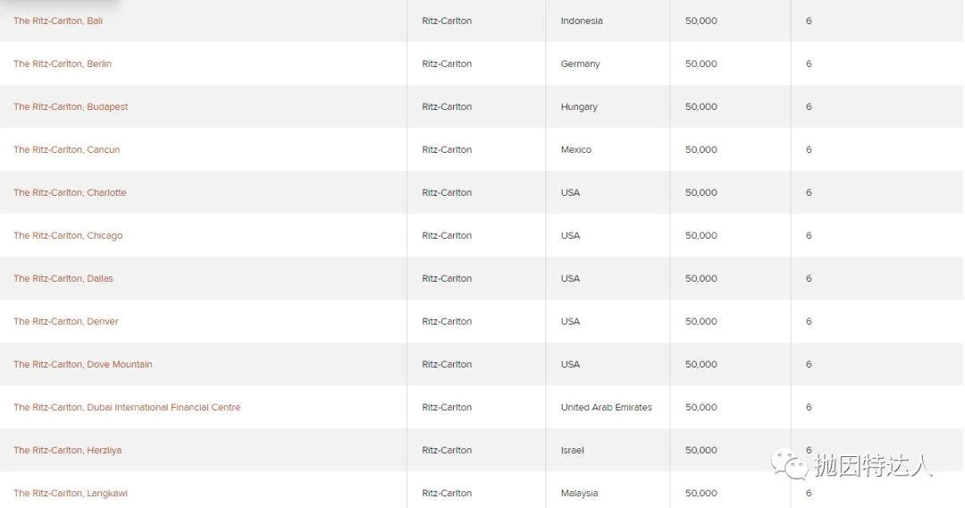Open The Ritz-Carlton, Herzliya link
Screen dimensions: 965x508
coord(68,451)
